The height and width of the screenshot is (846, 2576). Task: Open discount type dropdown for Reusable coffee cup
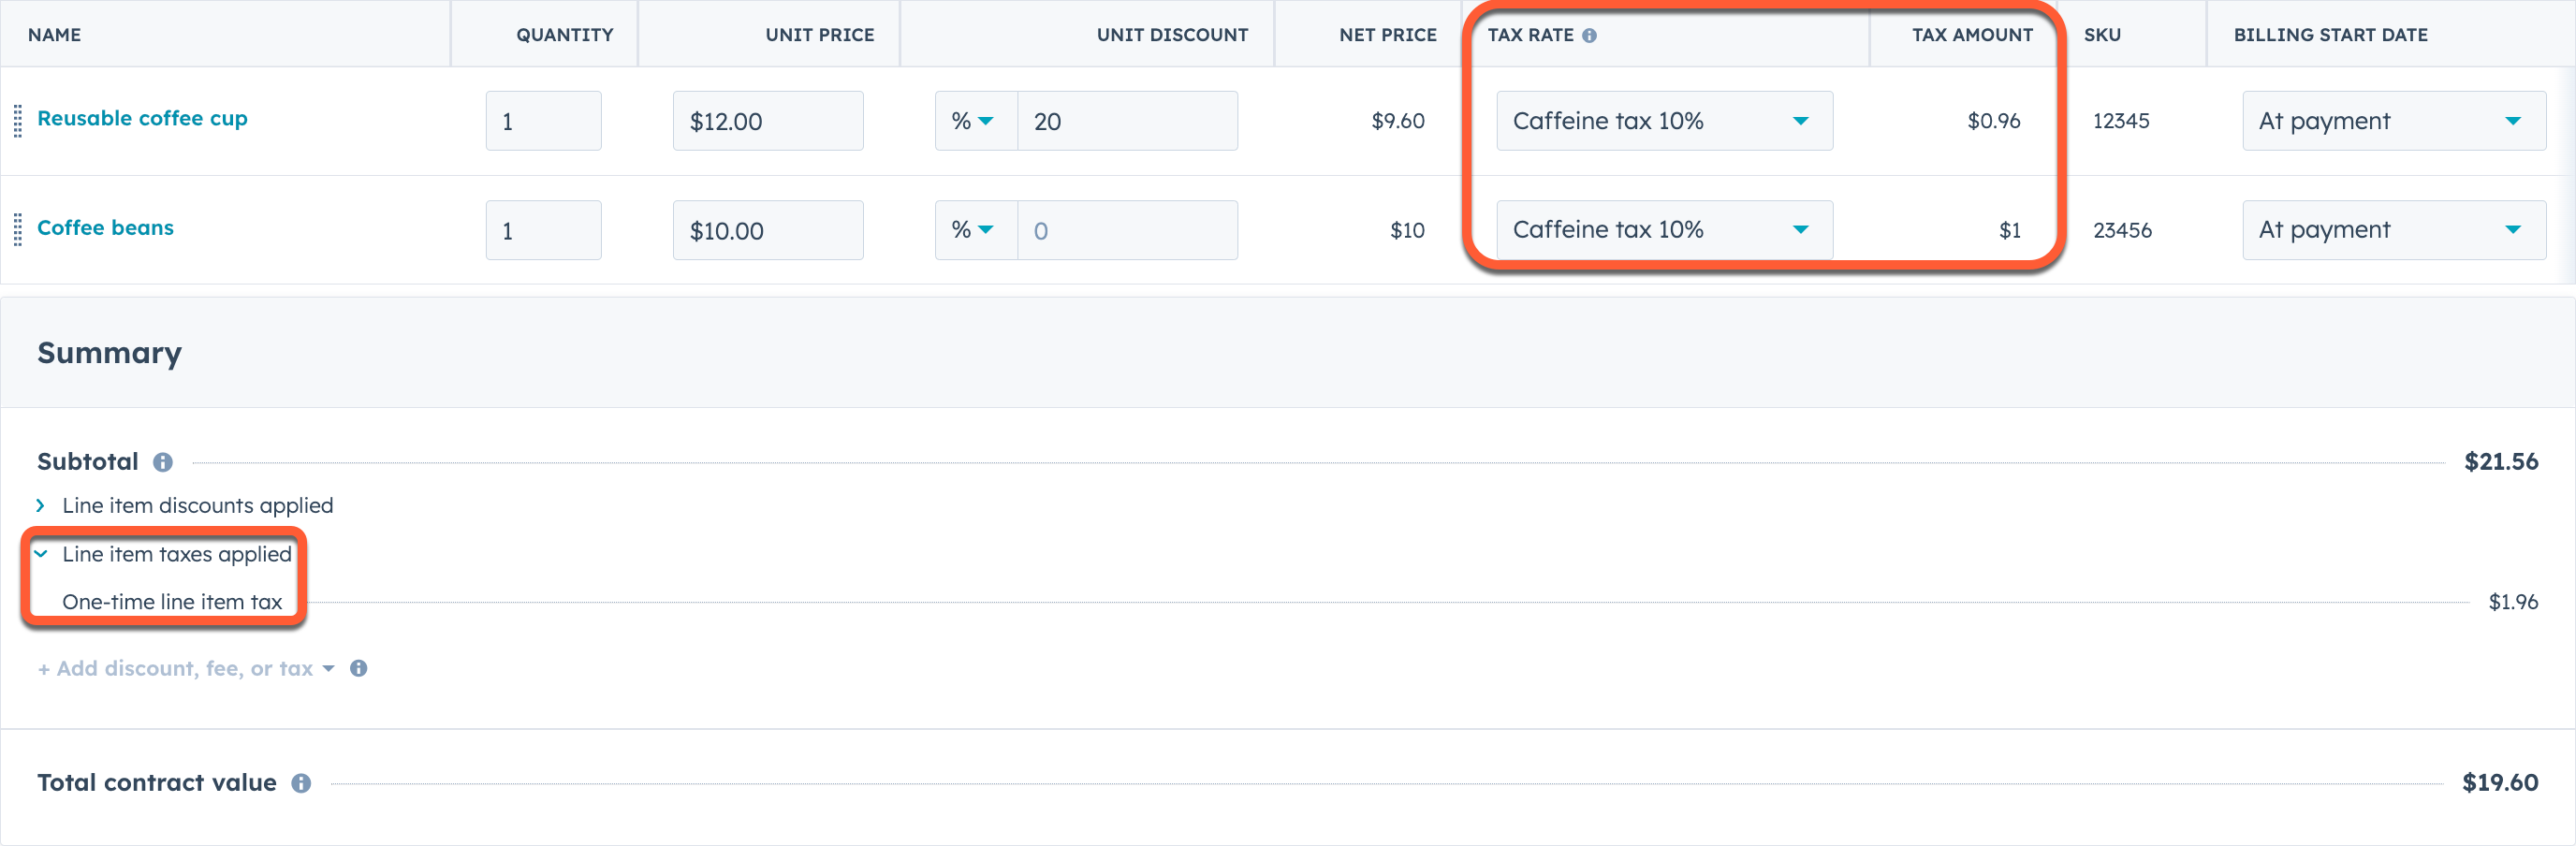[x=975, y=121]
